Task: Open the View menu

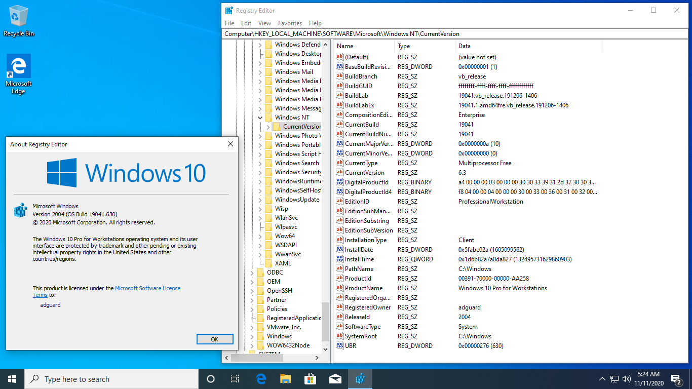Action: (264, 23)
